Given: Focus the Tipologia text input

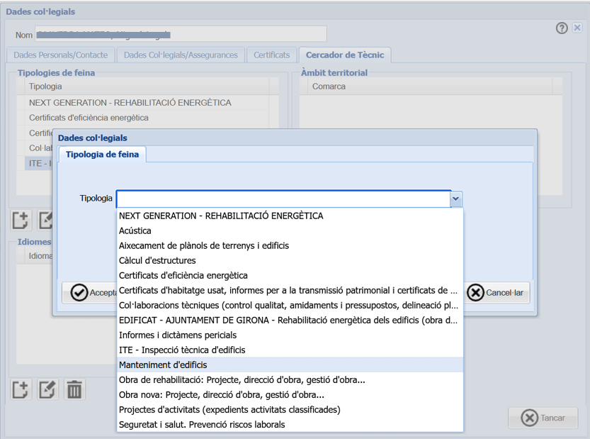Looking at the screenshot, I should tap(284, 199).
